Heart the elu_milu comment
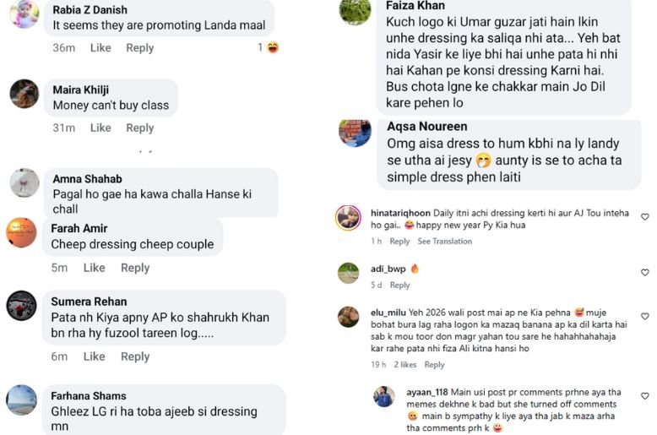Image resolution: width=657 pixels, height=435 pixels. (x=645, y=317)
